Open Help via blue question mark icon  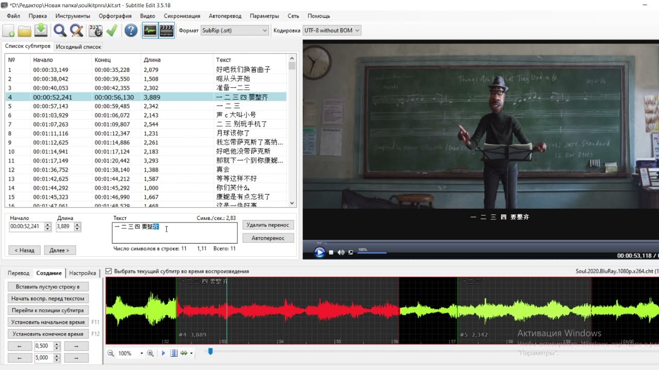tap(131, 30)
